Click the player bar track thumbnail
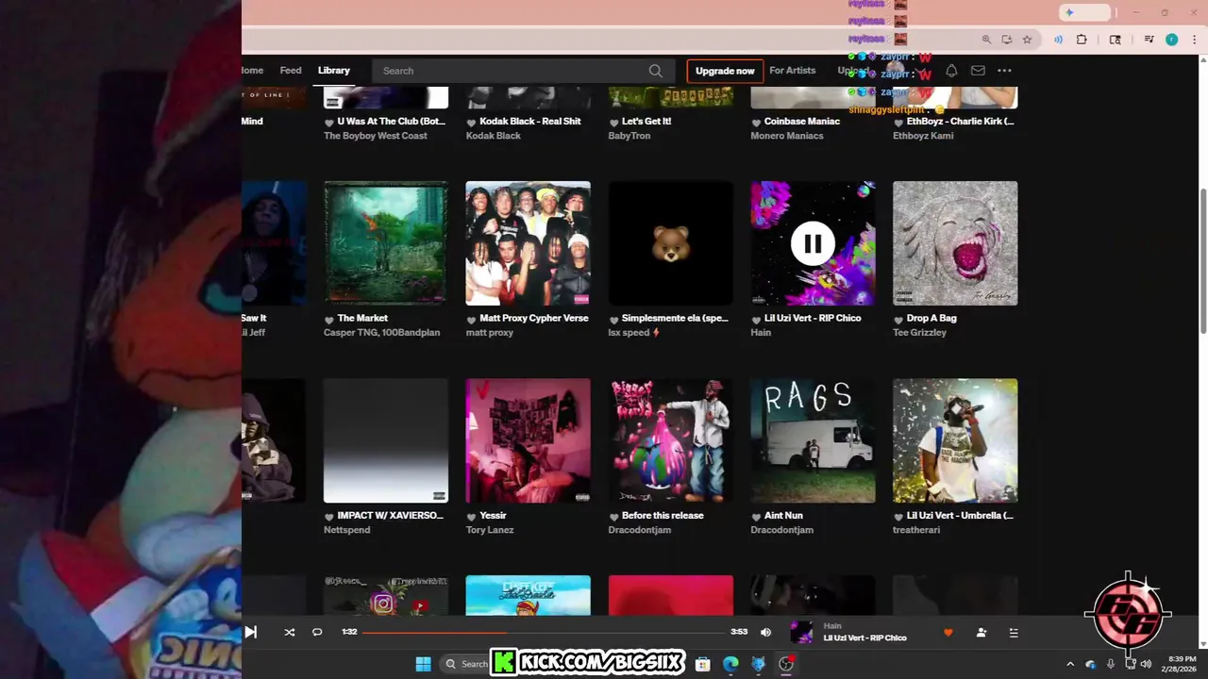 coord(801,632)
